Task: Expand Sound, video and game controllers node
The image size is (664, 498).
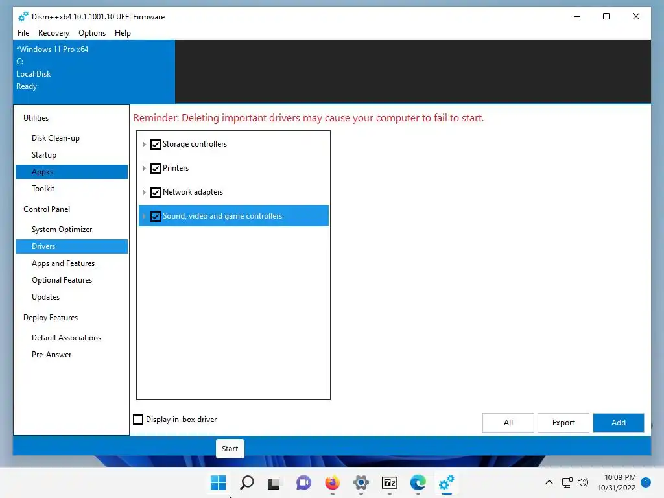Action: coord(144,217)
